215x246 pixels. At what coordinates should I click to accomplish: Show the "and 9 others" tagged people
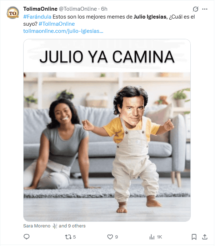click(x=72, y=226)
